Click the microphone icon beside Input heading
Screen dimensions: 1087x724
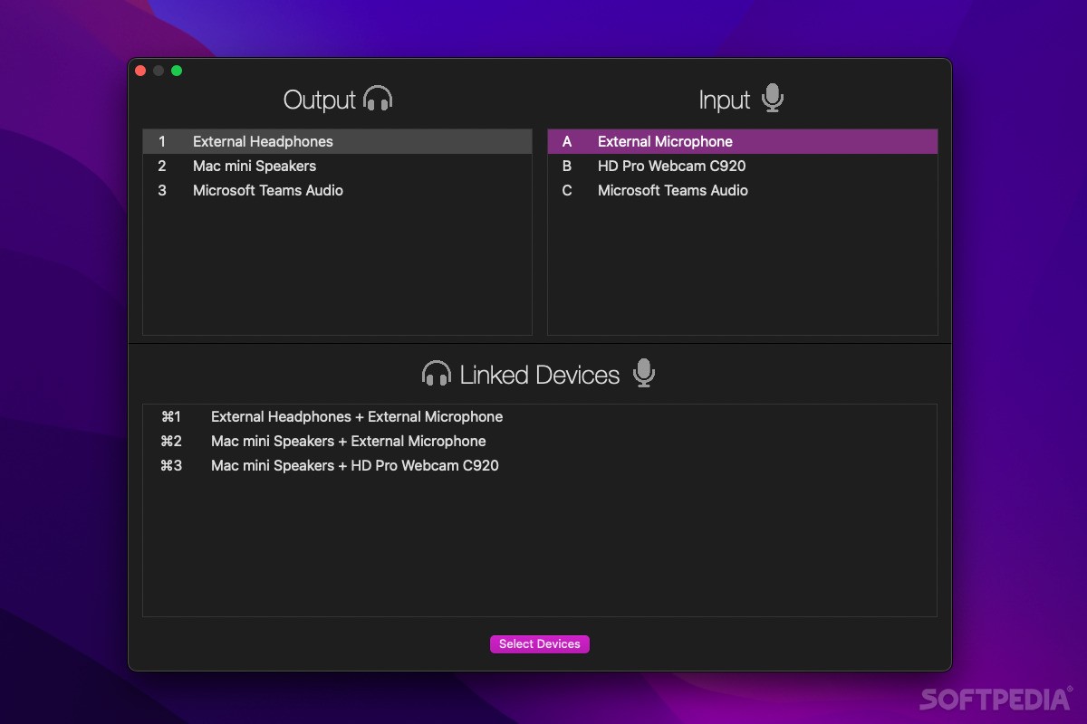pos(772,98)
